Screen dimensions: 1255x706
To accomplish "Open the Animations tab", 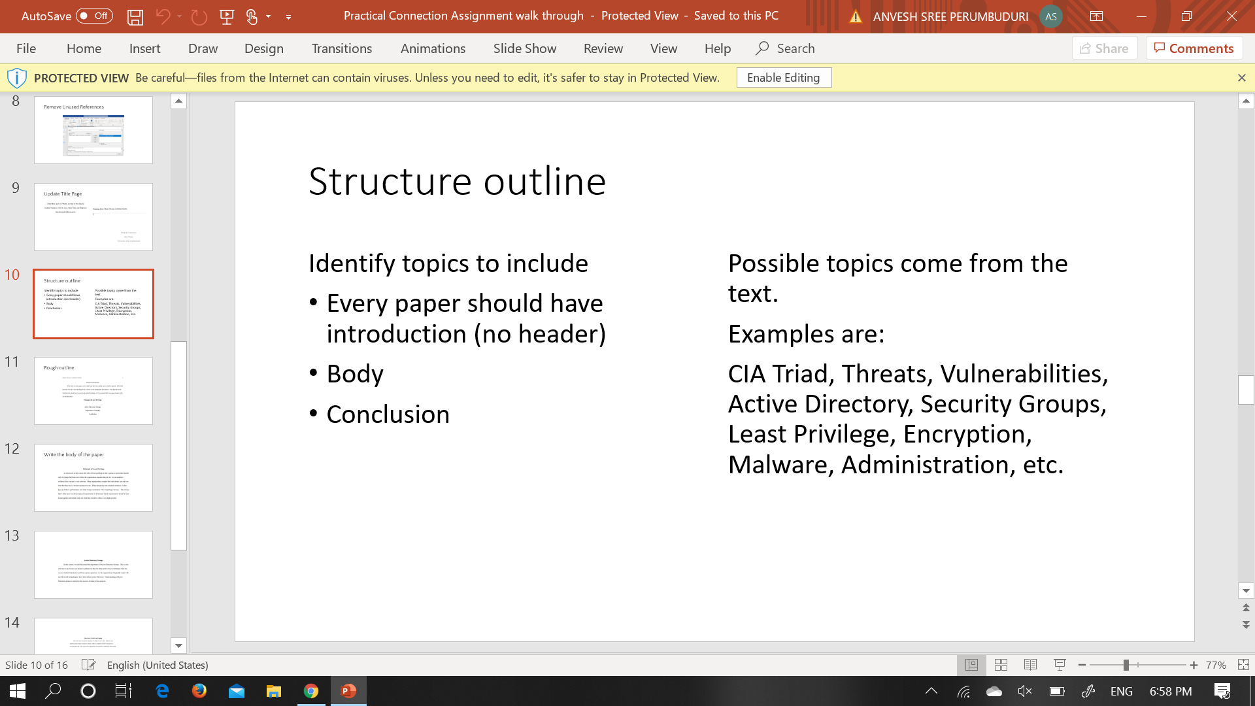I will pyautogui.click(x=433, y=48).
